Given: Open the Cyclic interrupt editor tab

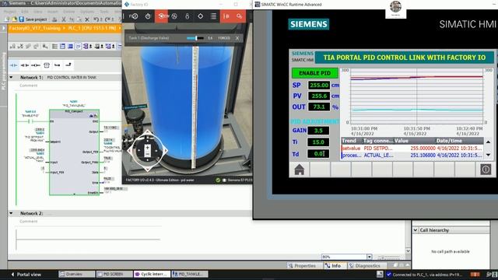Looking at the screenshot, I should click(x=152, y=274).
